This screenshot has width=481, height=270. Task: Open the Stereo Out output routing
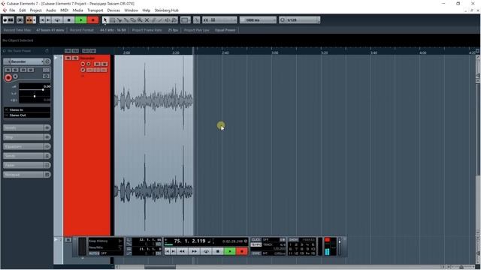[x=27, y=115]
